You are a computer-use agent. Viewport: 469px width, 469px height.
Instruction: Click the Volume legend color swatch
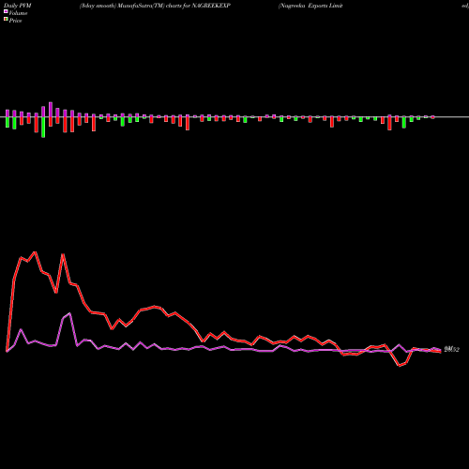point(6,12)
